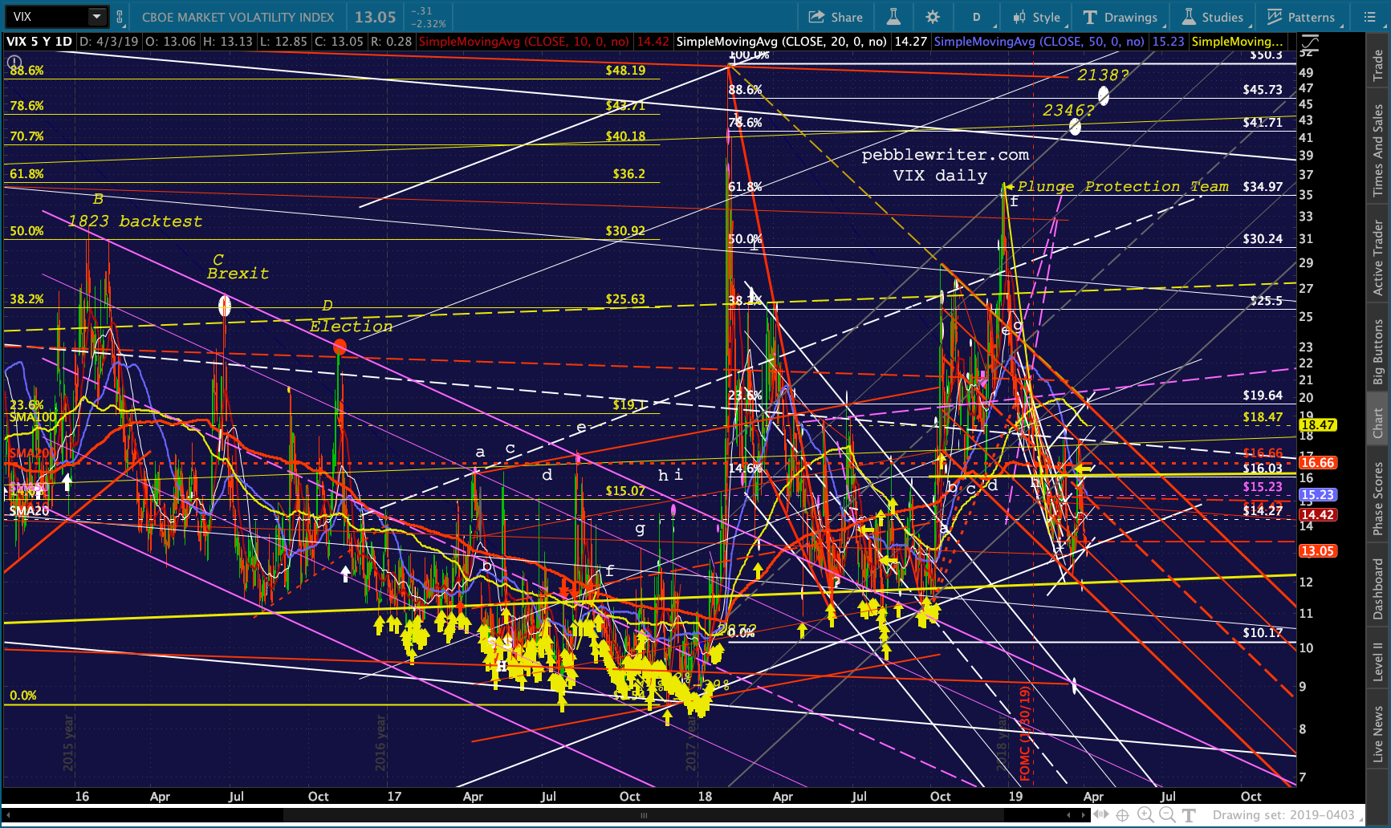
Task: Click the curve icon above the price axis
Action: click(1310, 42)
